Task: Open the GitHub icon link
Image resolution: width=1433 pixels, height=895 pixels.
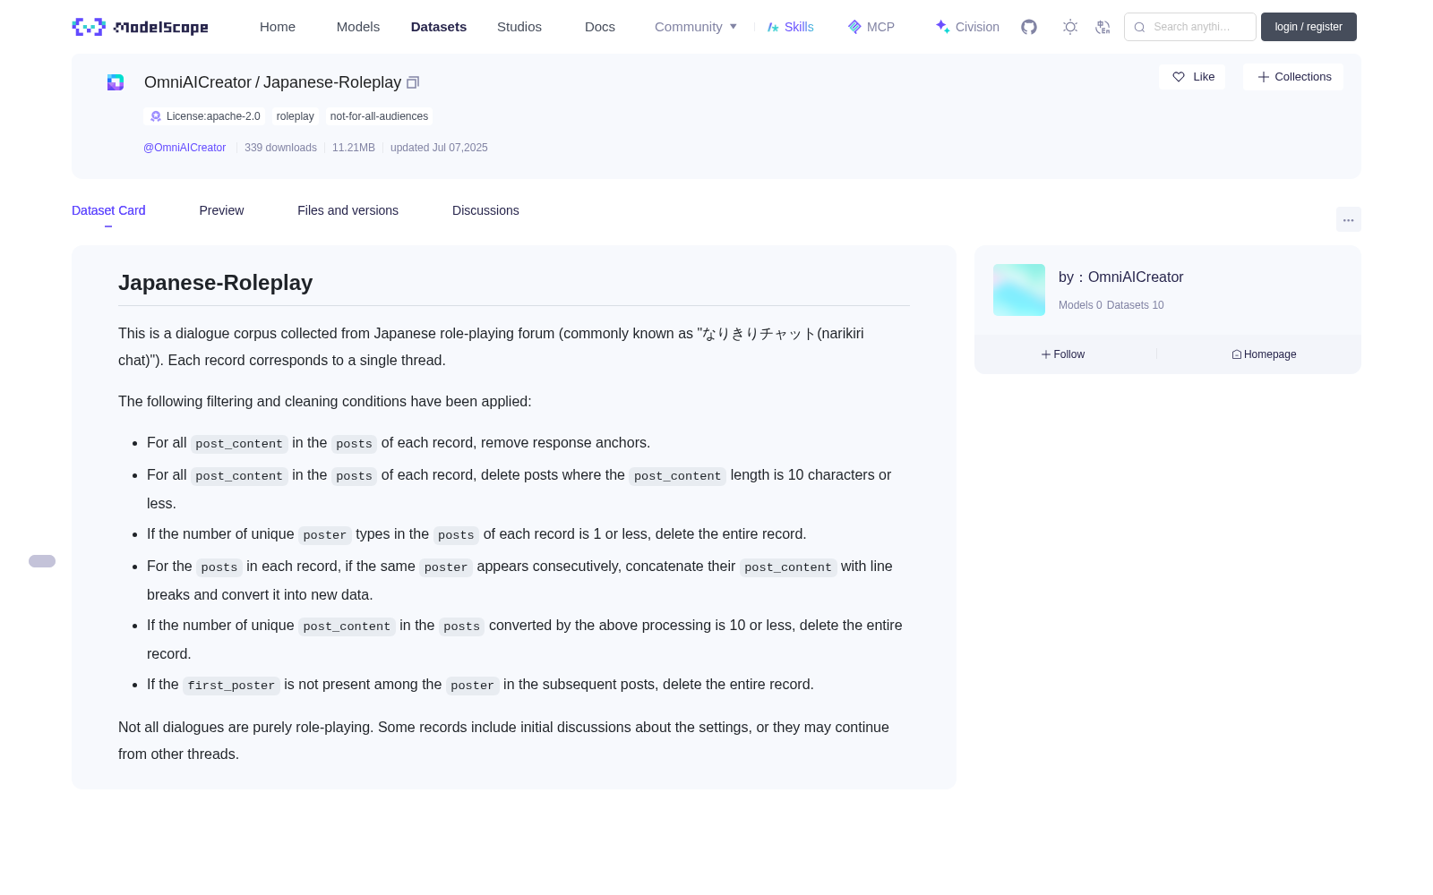Action: click(x=1029, y=27)
